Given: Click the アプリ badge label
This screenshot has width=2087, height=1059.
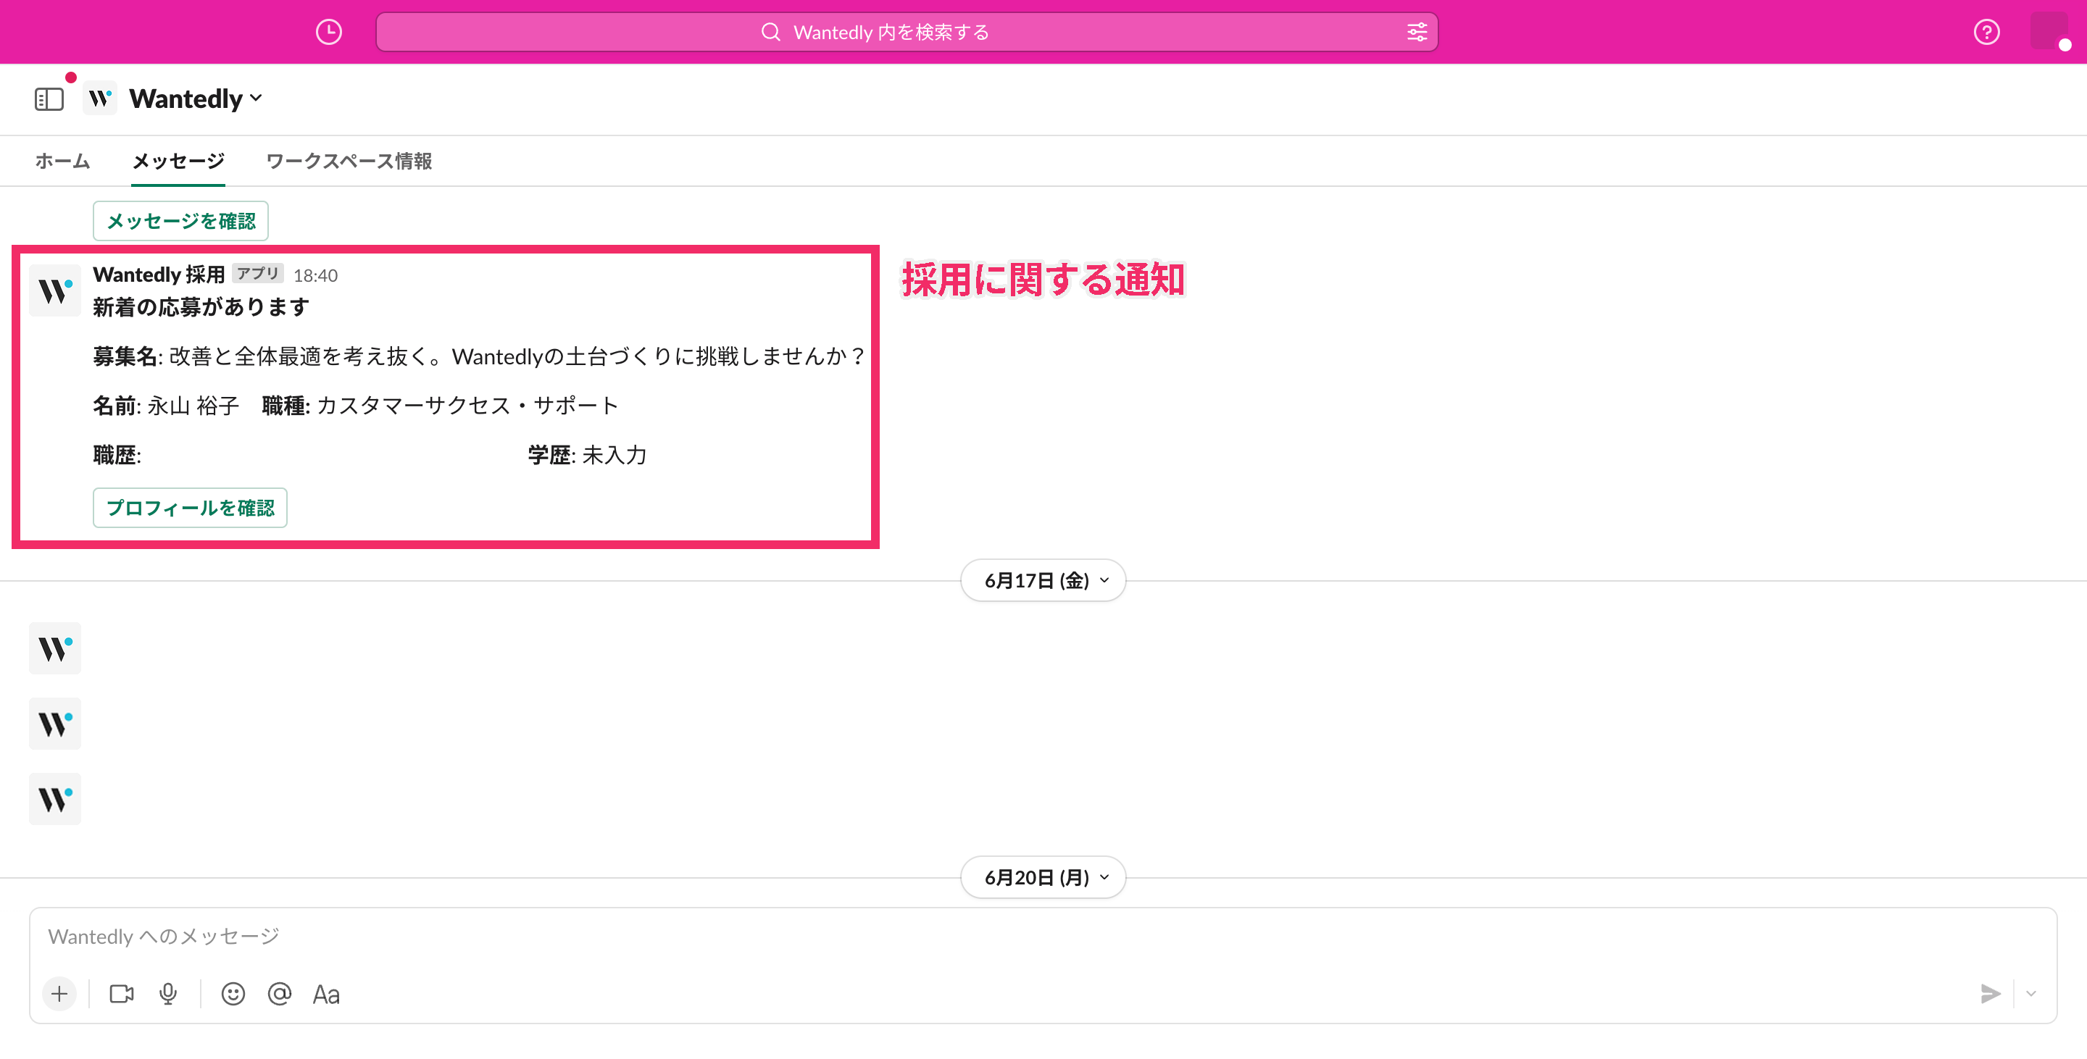Looking at the screenshot, I should click(258, 274).
